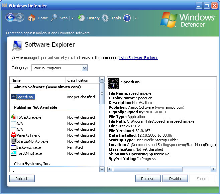The image size is (220, 194).
Task: Open the Scan options dropdown arrow
Action: pos(72,18)
